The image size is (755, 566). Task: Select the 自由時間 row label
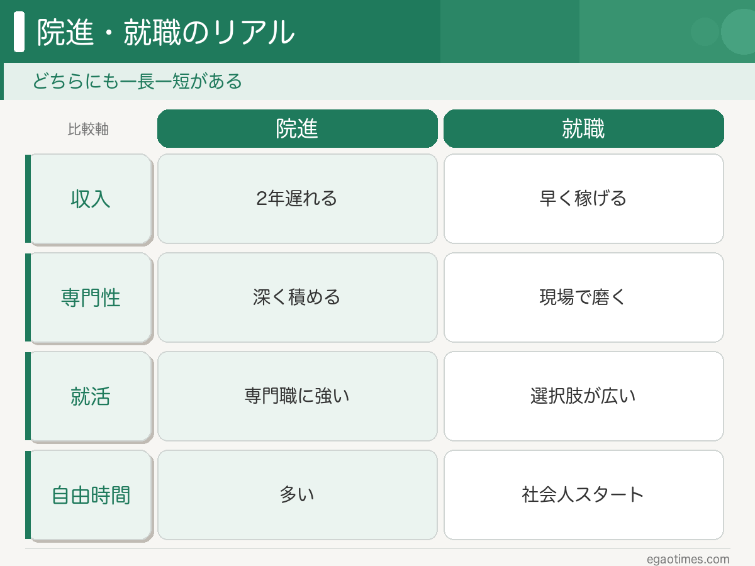point(91,495)
